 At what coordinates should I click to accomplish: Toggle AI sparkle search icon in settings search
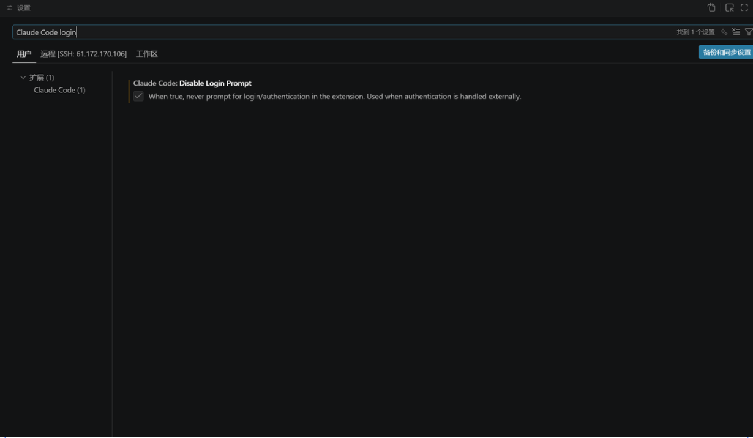[x=724, y=32]
